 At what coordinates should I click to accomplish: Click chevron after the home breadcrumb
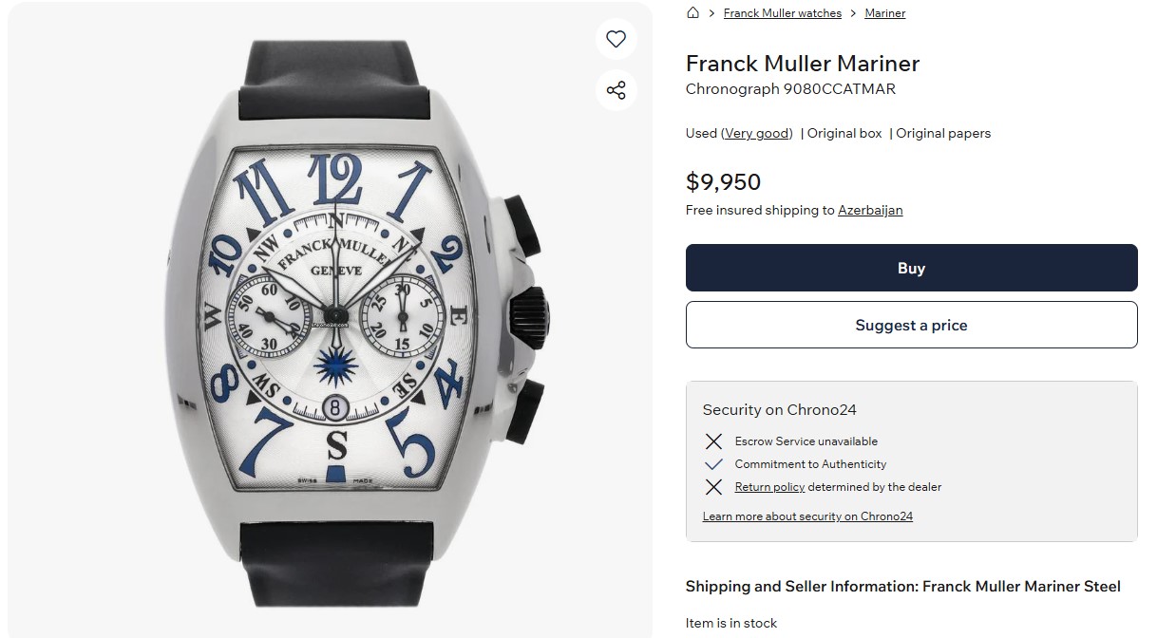(x=711, y=13)
